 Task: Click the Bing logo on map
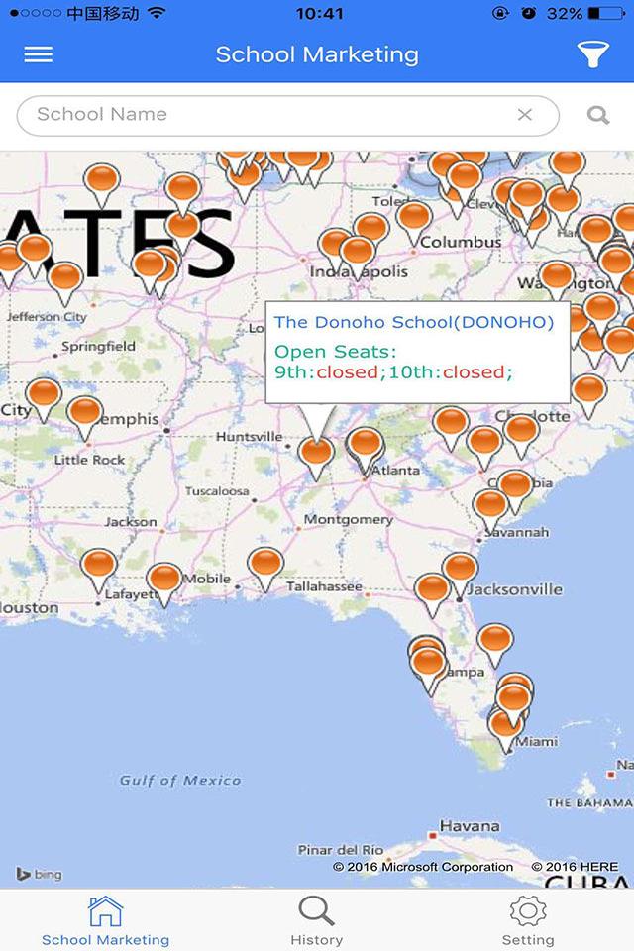tap(39, 874)
